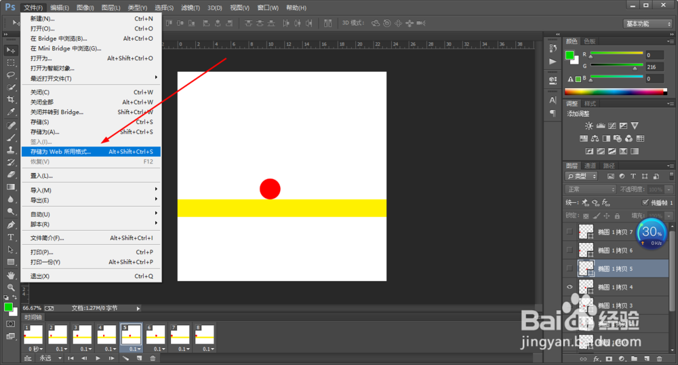Hide layer 椭圆 1 拷贝 4

pos(570,287)
